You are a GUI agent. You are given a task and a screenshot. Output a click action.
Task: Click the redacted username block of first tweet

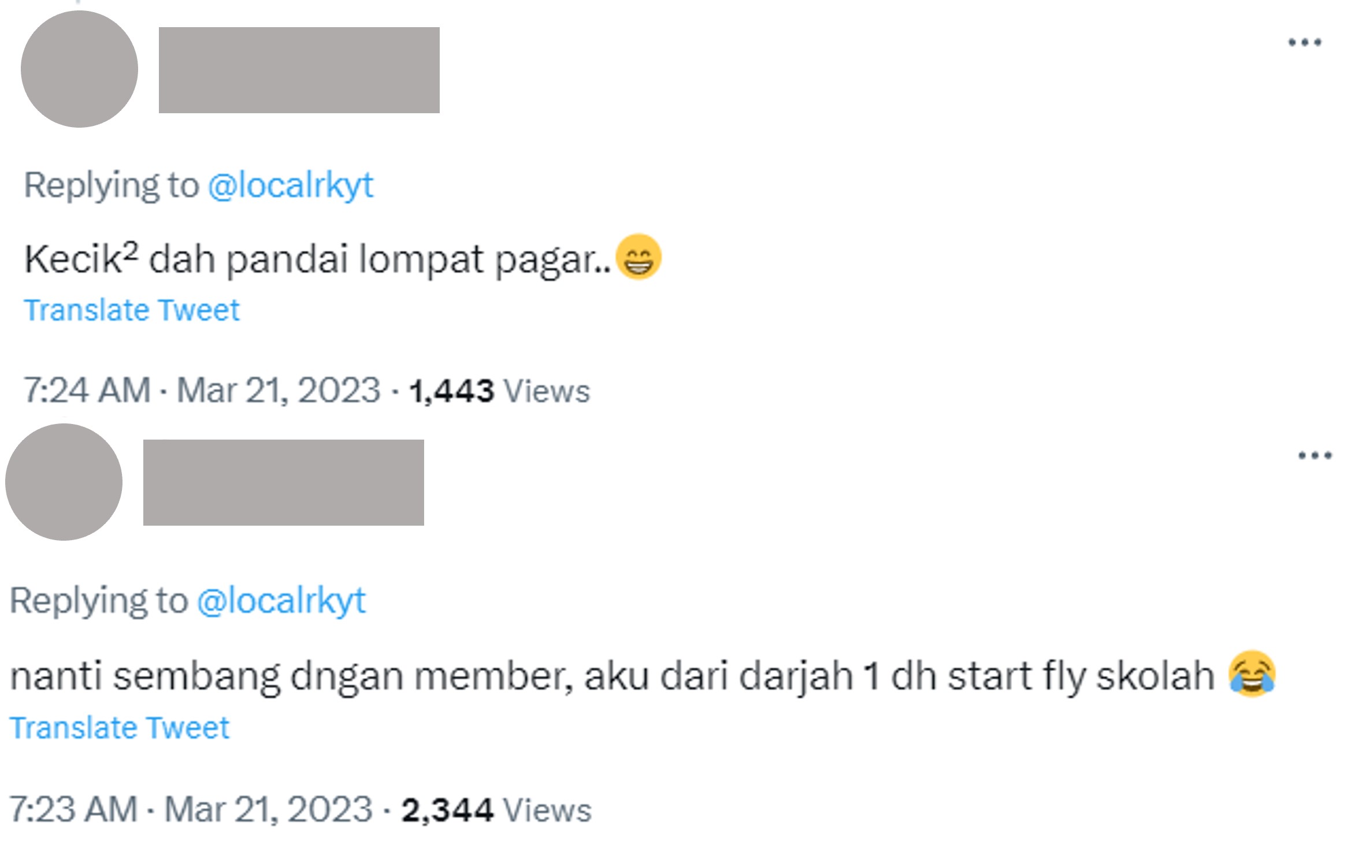pos(299,70)
